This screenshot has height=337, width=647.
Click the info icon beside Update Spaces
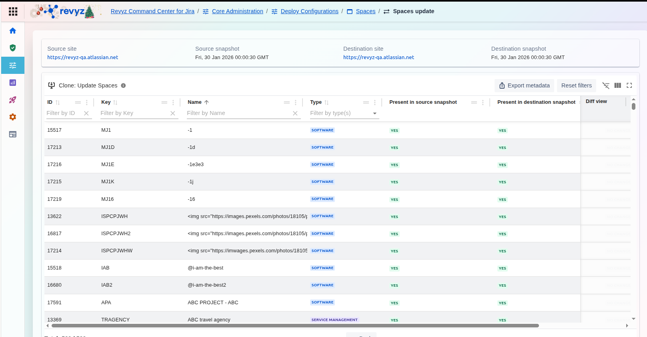pos(123,85)
